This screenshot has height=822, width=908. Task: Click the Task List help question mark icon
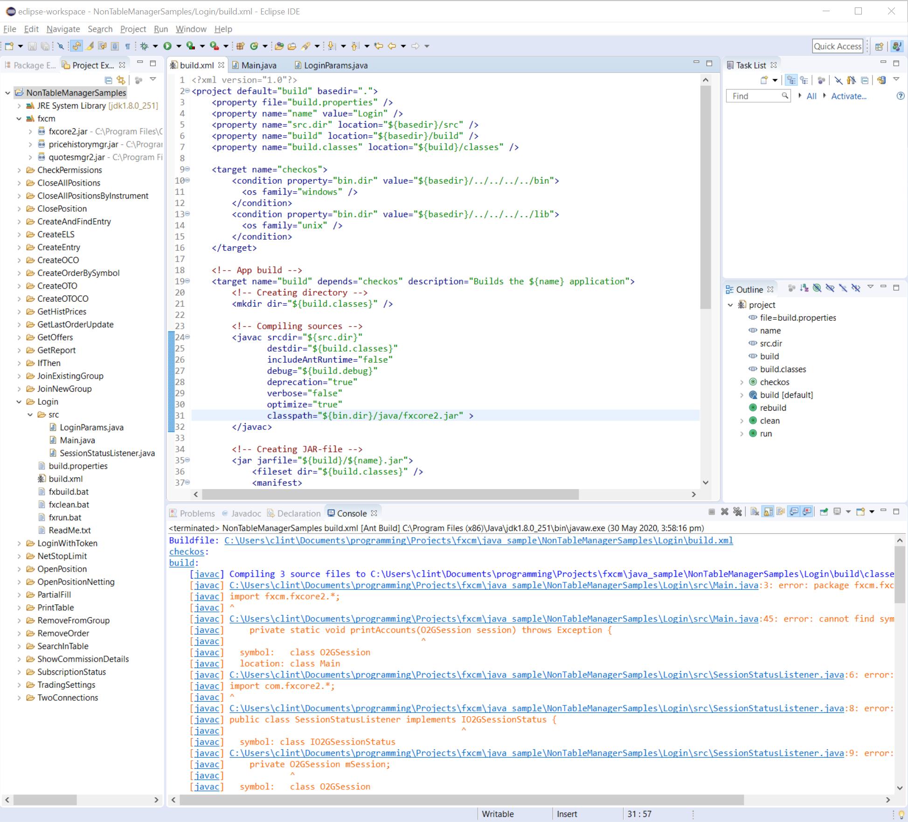click(901, 96)
